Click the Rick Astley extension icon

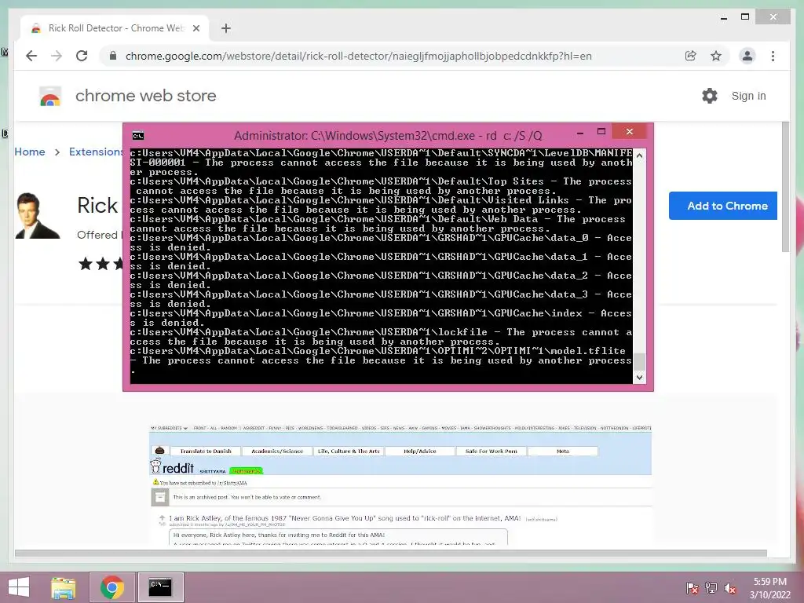pos(37,215)
